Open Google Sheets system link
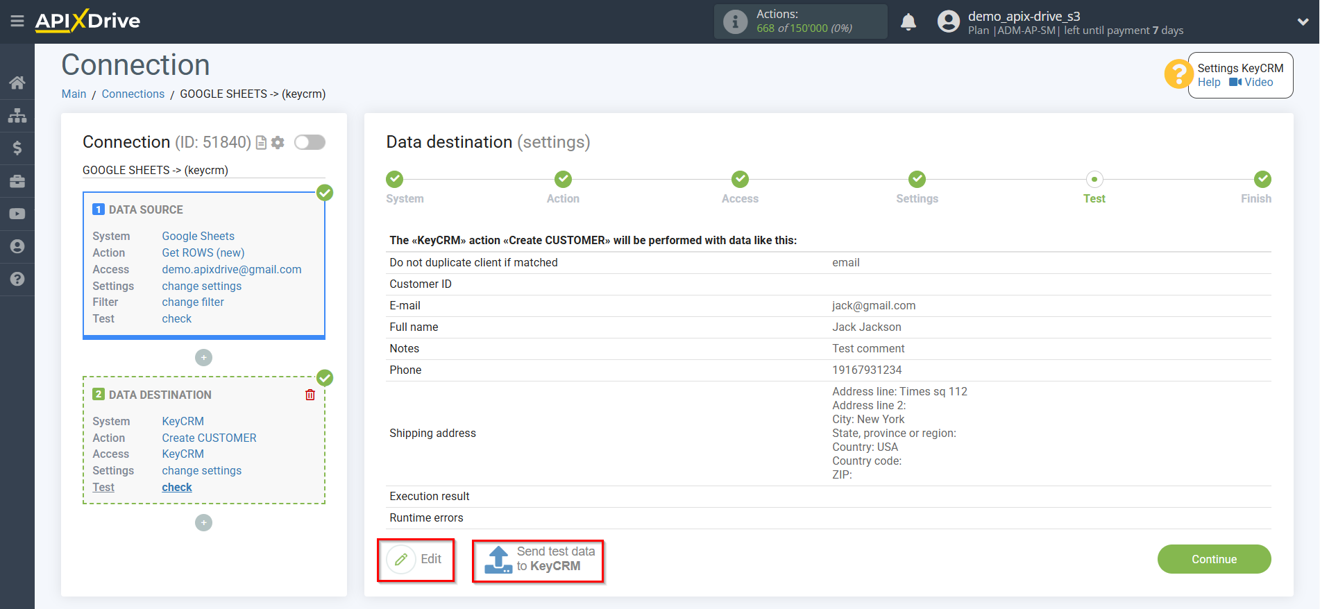This screenshot has width=1320, height=609. click(198, 236)
